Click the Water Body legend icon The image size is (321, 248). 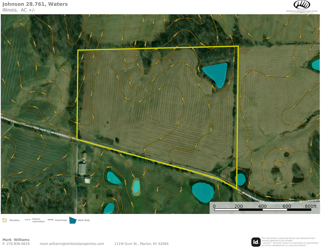73,220
